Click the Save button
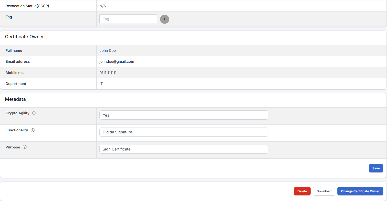The image size is (387, 201). click(x=376, y=168)
